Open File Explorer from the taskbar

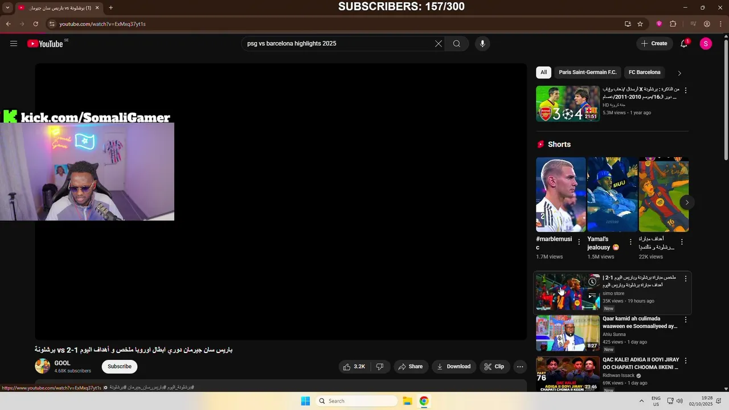point(408,401)
